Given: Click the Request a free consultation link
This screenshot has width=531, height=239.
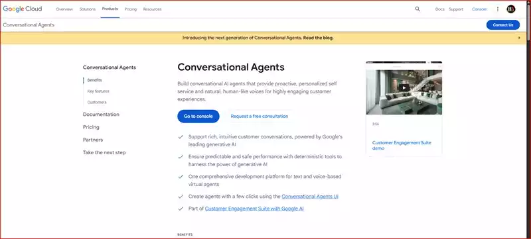Looking at the screenshot, I should click(x=260, y=116).
